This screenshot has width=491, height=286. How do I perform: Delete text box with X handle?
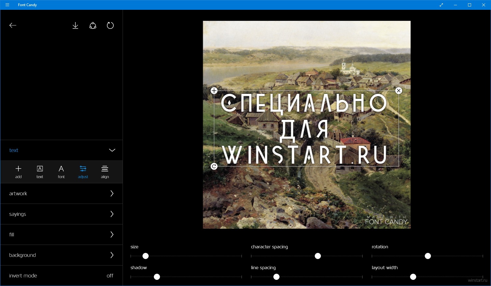click(399, 91)
